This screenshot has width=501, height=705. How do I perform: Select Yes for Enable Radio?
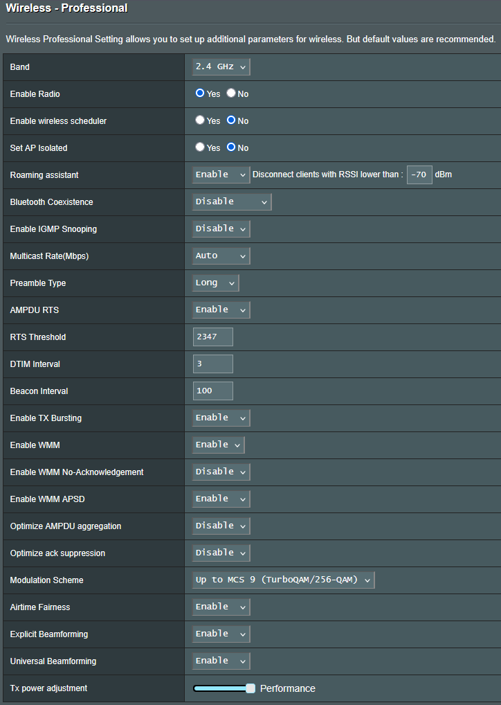click(200, 93)
